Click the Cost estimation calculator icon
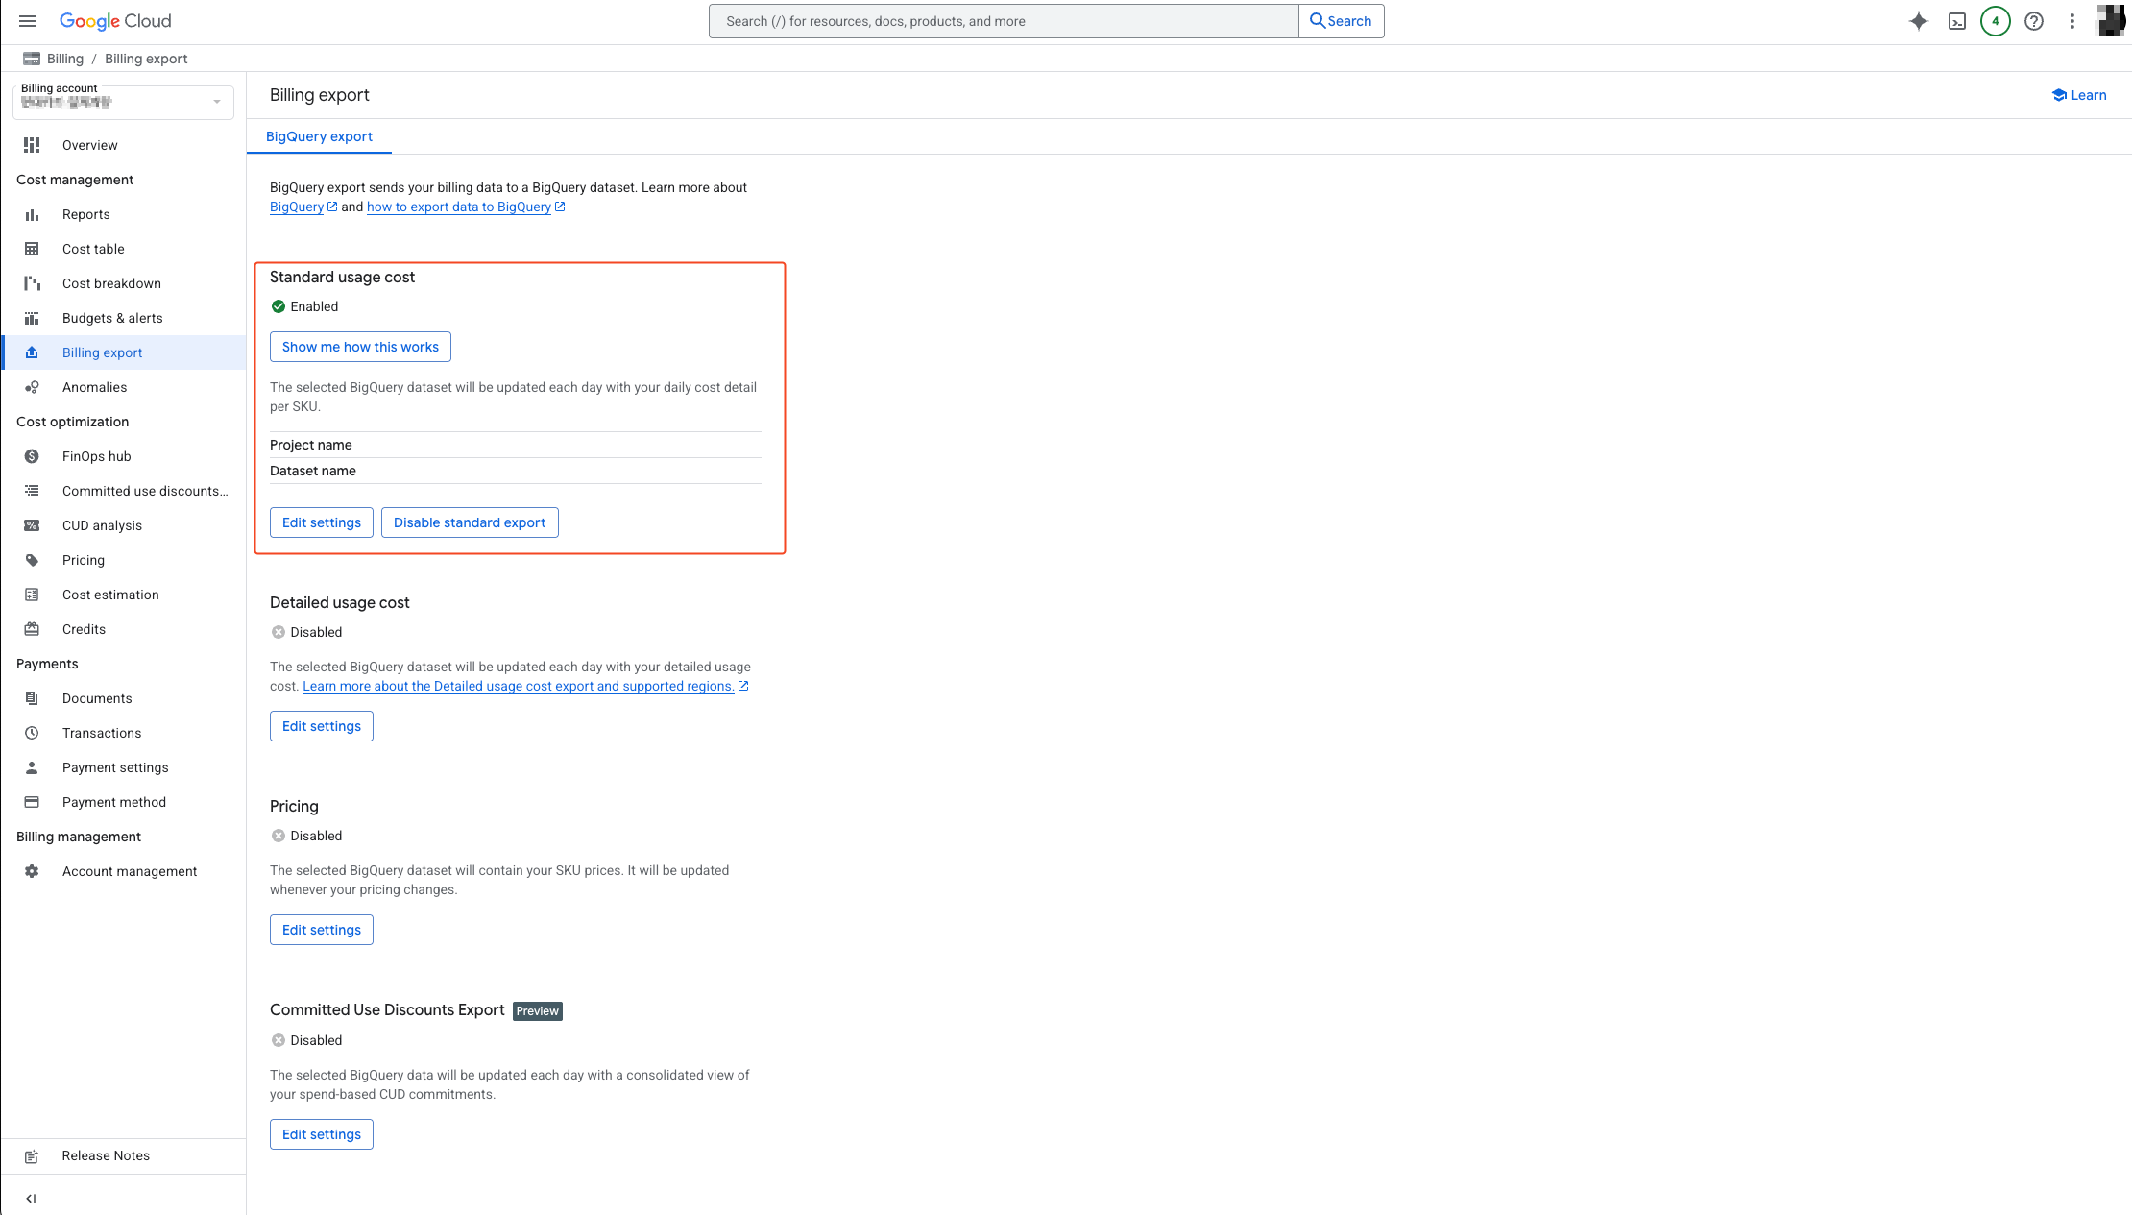The image size is (2132, 1215). point(32,595)
